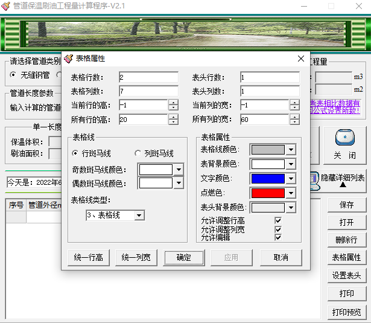Click the 关闭 computer icon button
Viewport: 371px width, 323px height.
344,146
